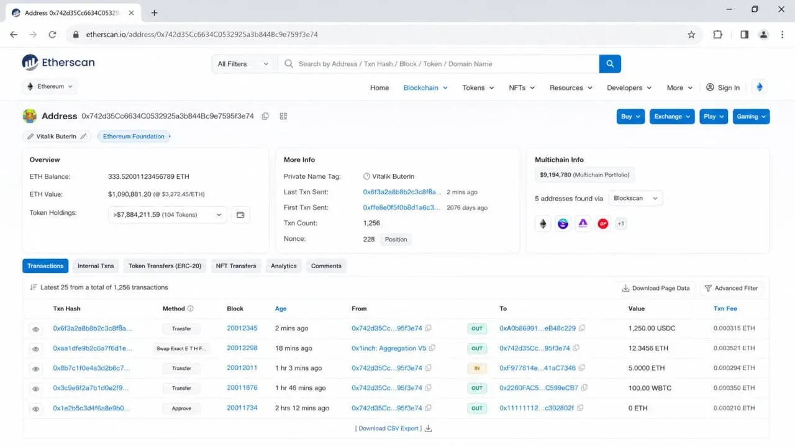
Task: Copy the address with the copy icon beside 0x742d35Cc…
Action: (x=265, y=116)
